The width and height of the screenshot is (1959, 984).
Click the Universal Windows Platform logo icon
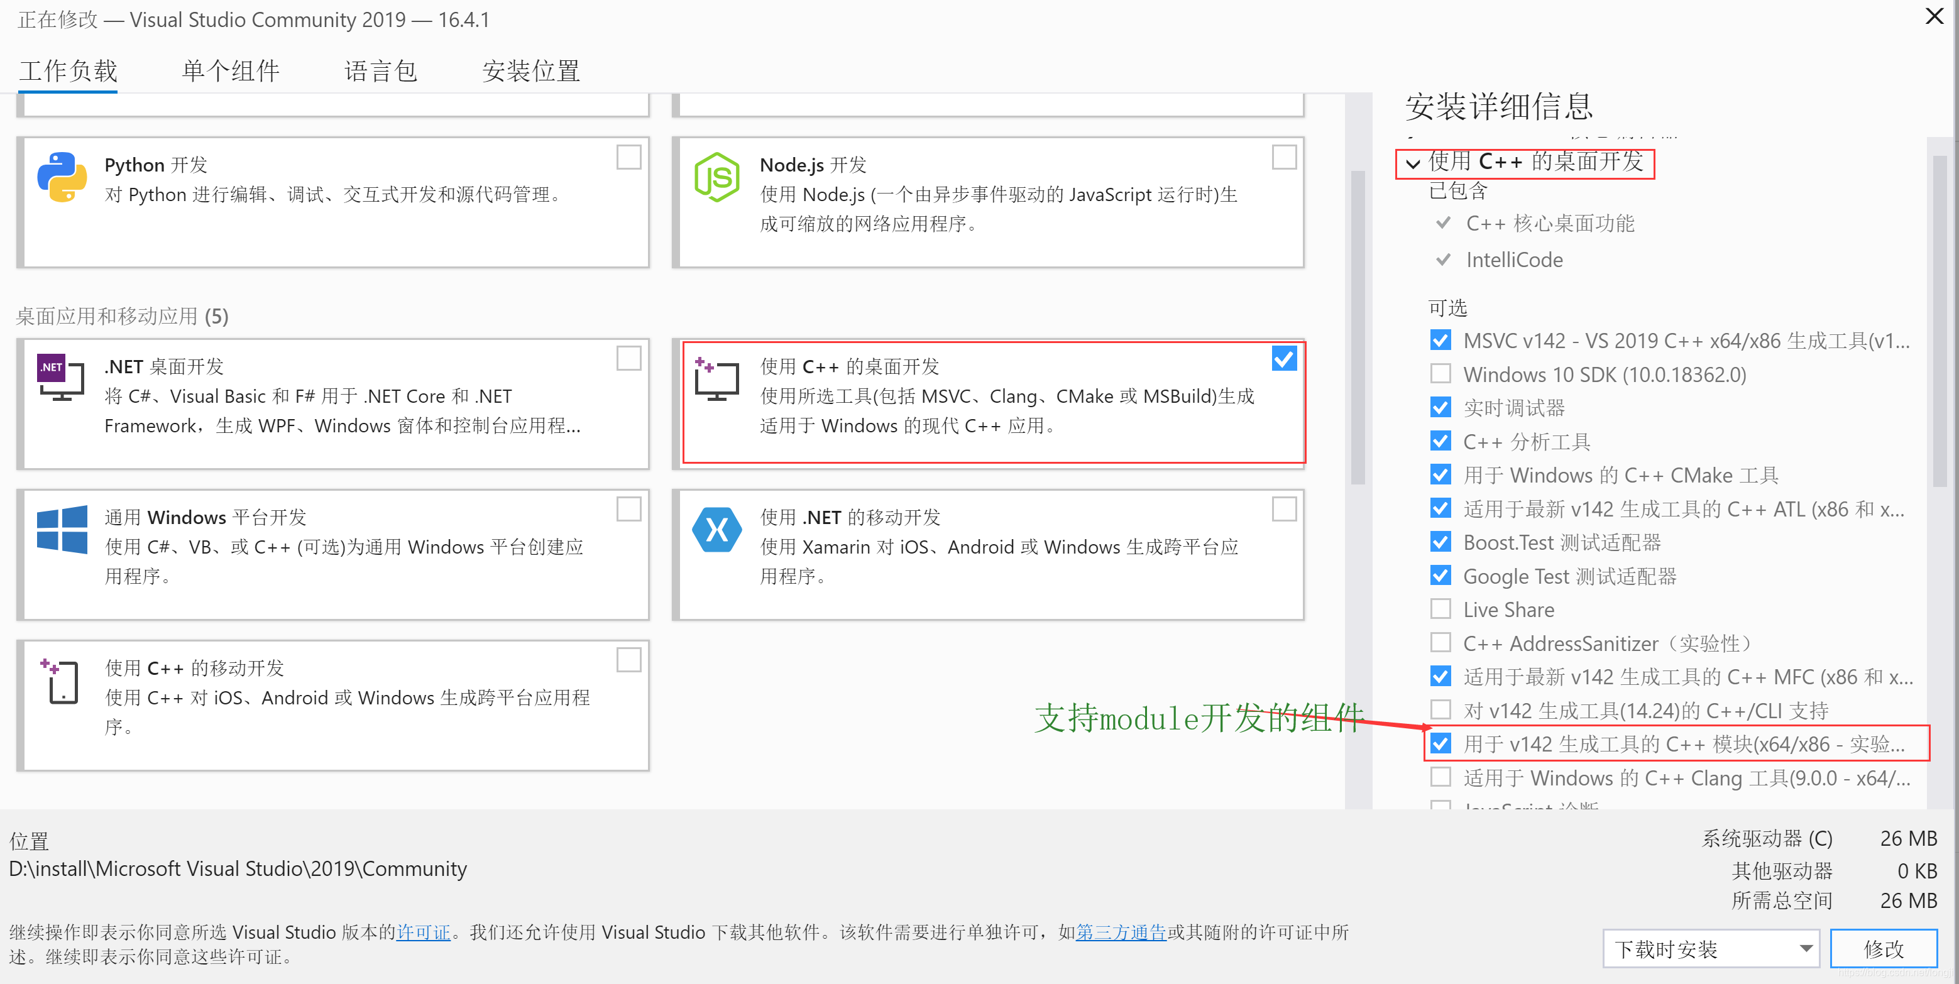coord(62,529)
